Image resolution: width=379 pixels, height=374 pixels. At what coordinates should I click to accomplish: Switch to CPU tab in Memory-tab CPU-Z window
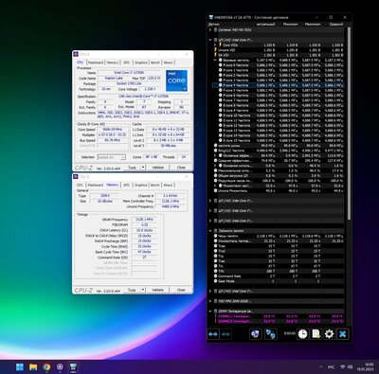(x=80, y=185)
